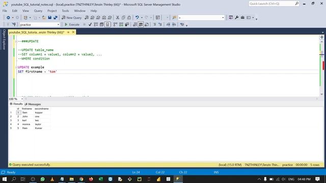Click the Find in Files icon
This screenshot has width=326, height=183.
[174, 18]
